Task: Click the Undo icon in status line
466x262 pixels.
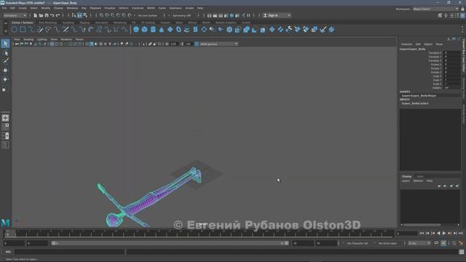Action: [52, 15]
